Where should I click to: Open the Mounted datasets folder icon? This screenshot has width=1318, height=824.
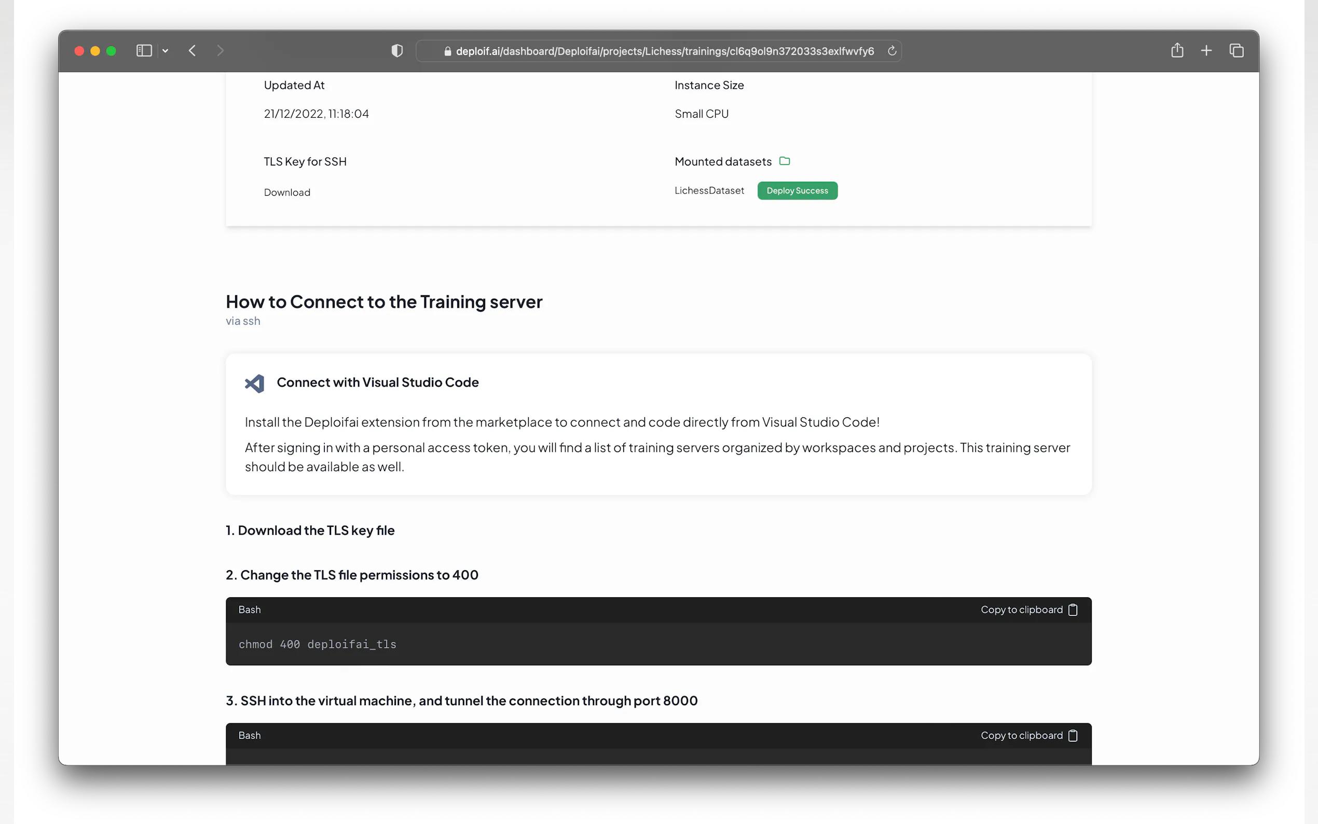pos(785,161)
